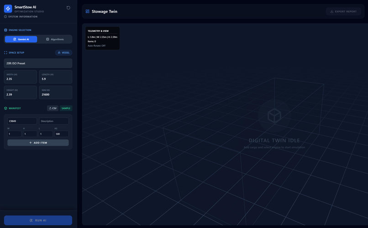Screen dimensions: 368x228
Task: Toggle Auto-Rotate OFF in Telemetry panel
Action: click(x=96, y=46)
